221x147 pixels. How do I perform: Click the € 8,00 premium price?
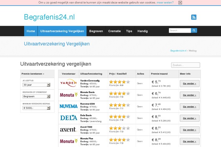pyautogui.click(x=156, y=116)
